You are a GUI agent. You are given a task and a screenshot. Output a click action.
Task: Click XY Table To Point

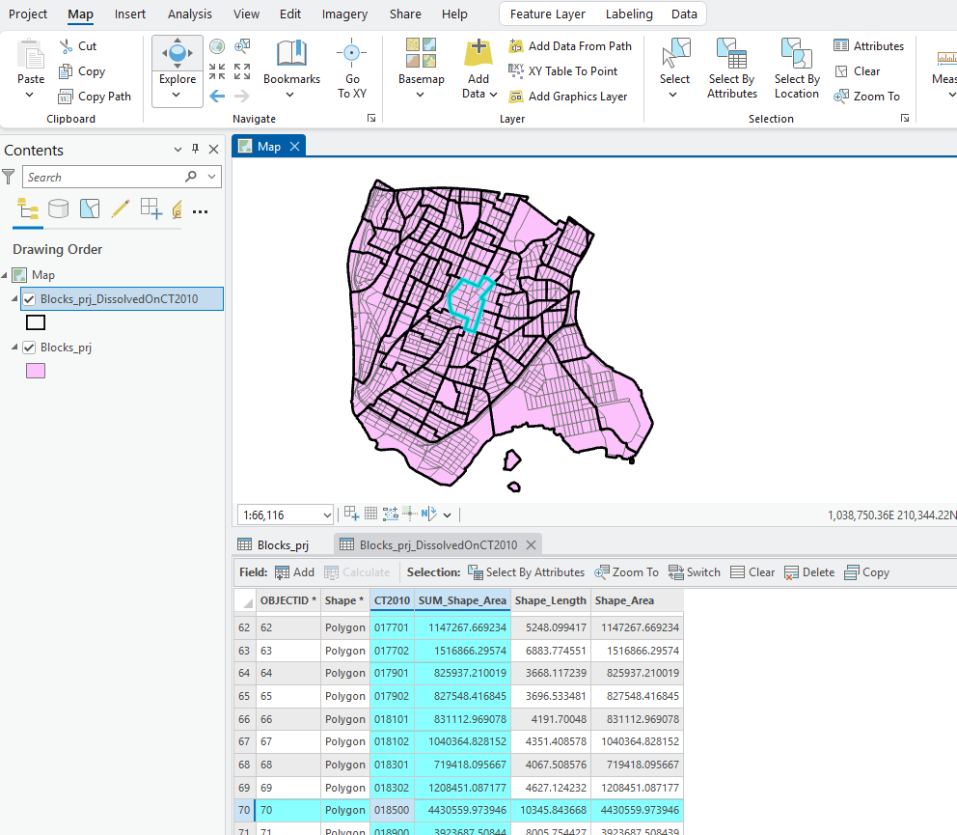click(564, 71)
